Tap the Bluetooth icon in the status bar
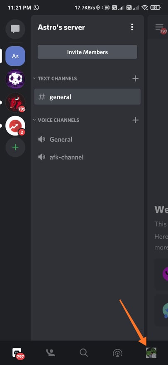The width and height of the screenshot is (168, 365). click(98, 7)
